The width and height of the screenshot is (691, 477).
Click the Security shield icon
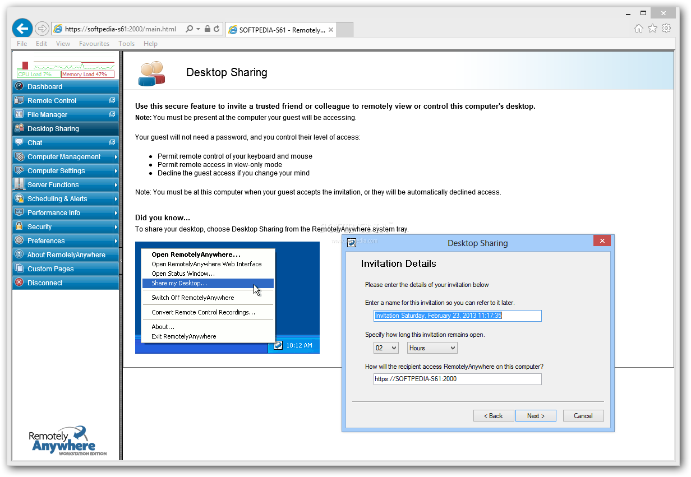click(19, 226)
